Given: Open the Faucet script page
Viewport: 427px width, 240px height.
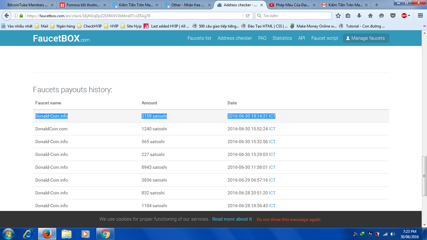Looking at the screenshot, I should coord(325,38).
